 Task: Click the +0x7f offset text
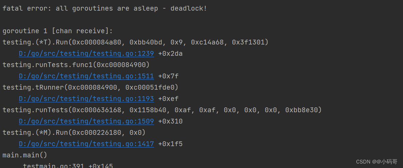click(x=168, y=76)
